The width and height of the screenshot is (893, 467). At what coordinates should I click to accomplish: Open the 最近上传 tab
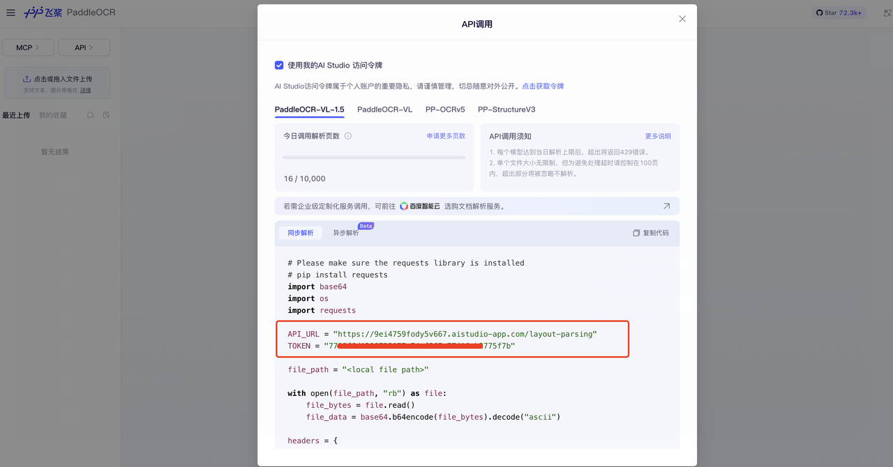point(16,115)
